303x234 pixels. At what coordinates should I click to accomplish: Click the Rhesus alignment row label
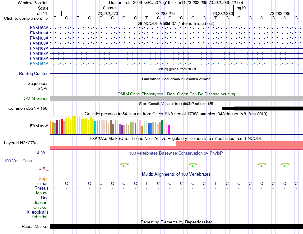pyautogui.click(x=41, y=188)
